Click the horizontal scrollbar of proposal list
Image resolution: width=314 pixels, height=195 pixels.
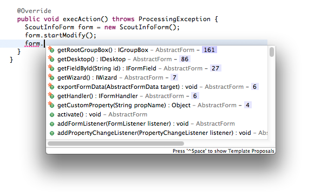[116, 144]
